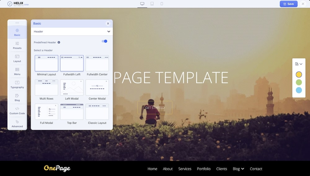Image resolution: width=310 pixels, height=176 pixels.
Task: Switch to mobile preview device icon
Action: pos(162,4)
